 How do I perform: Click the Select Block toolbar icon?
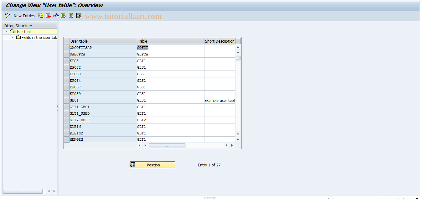point(70,16)
